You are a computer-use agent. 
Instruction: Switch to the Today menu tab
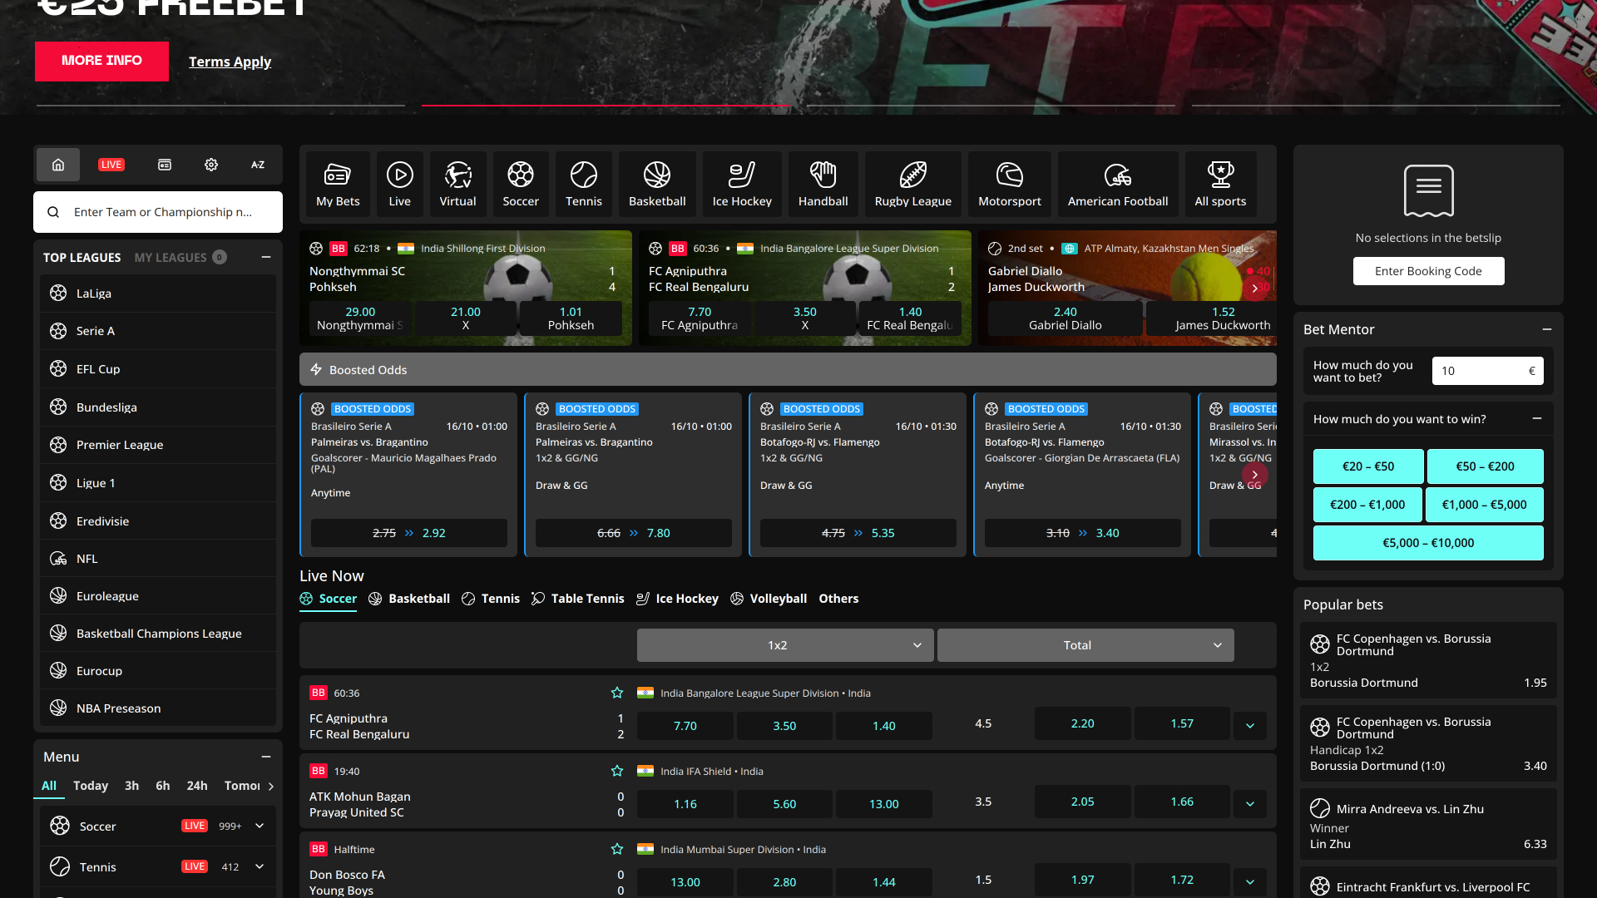click(x=91, y=786)
